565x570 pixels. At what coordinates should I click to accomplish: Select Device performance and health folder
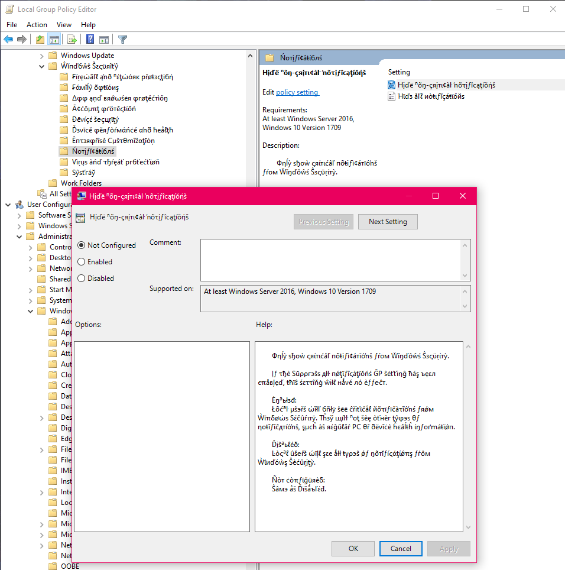pos(116,129)
